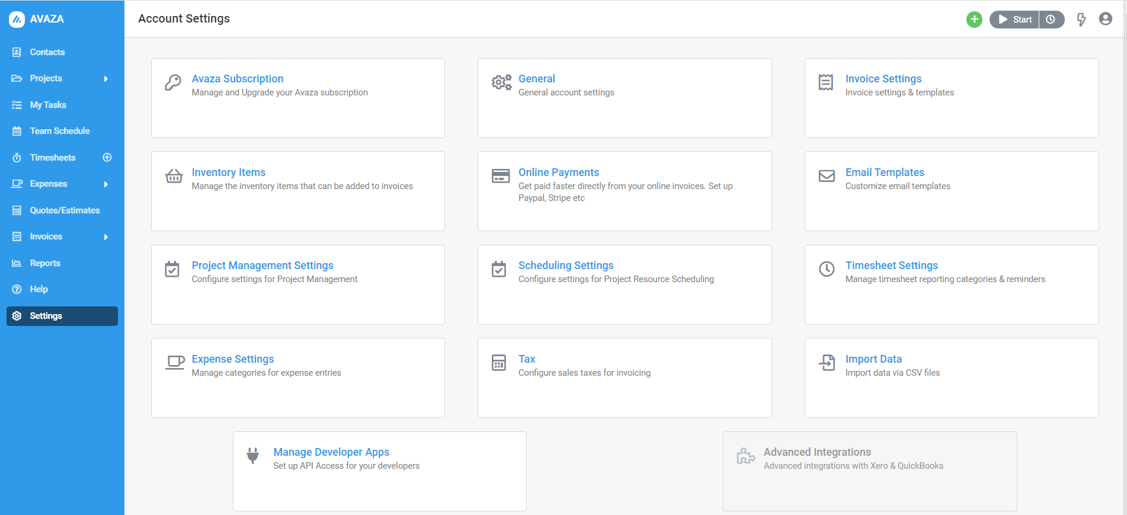The height and width of the screenshot is (515, 1127).
Task: Click the Import Data file icon
Action: click(827, 362)
